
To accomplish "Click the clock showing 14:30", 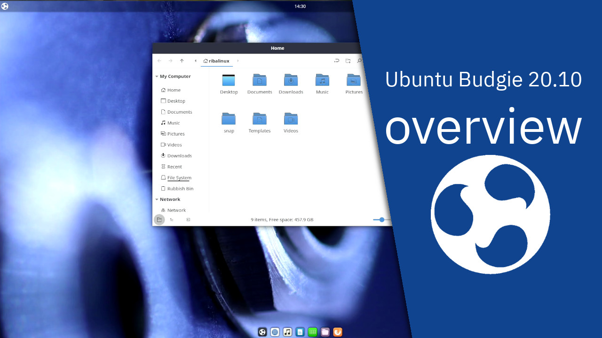I will click(300, 7).
